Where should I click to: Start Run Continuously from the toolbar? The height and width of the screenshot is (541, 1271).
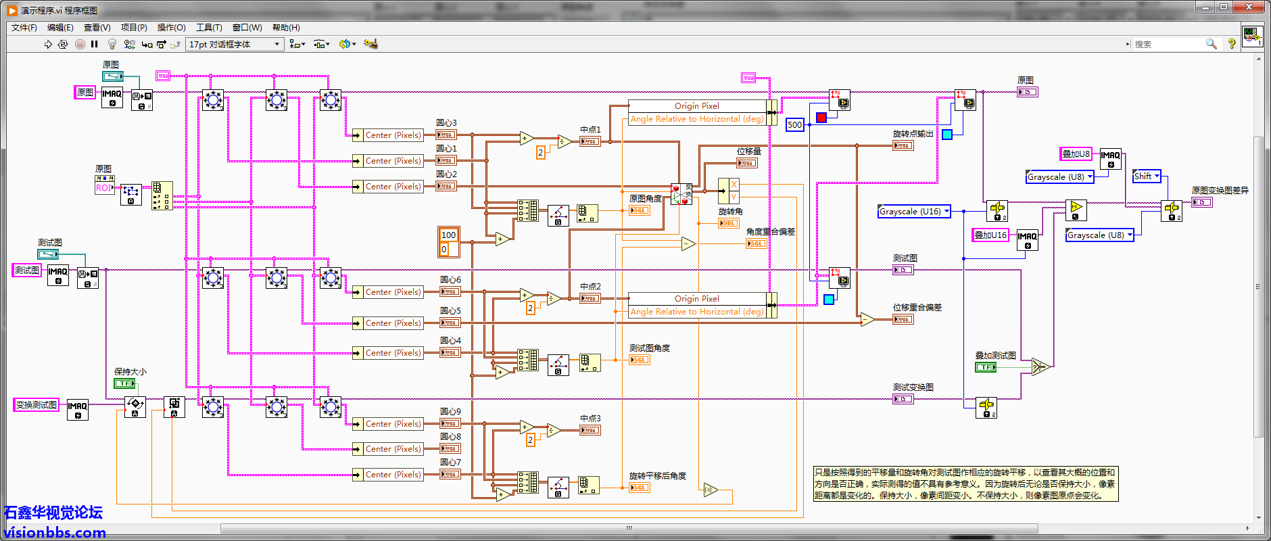coord(63,45)
